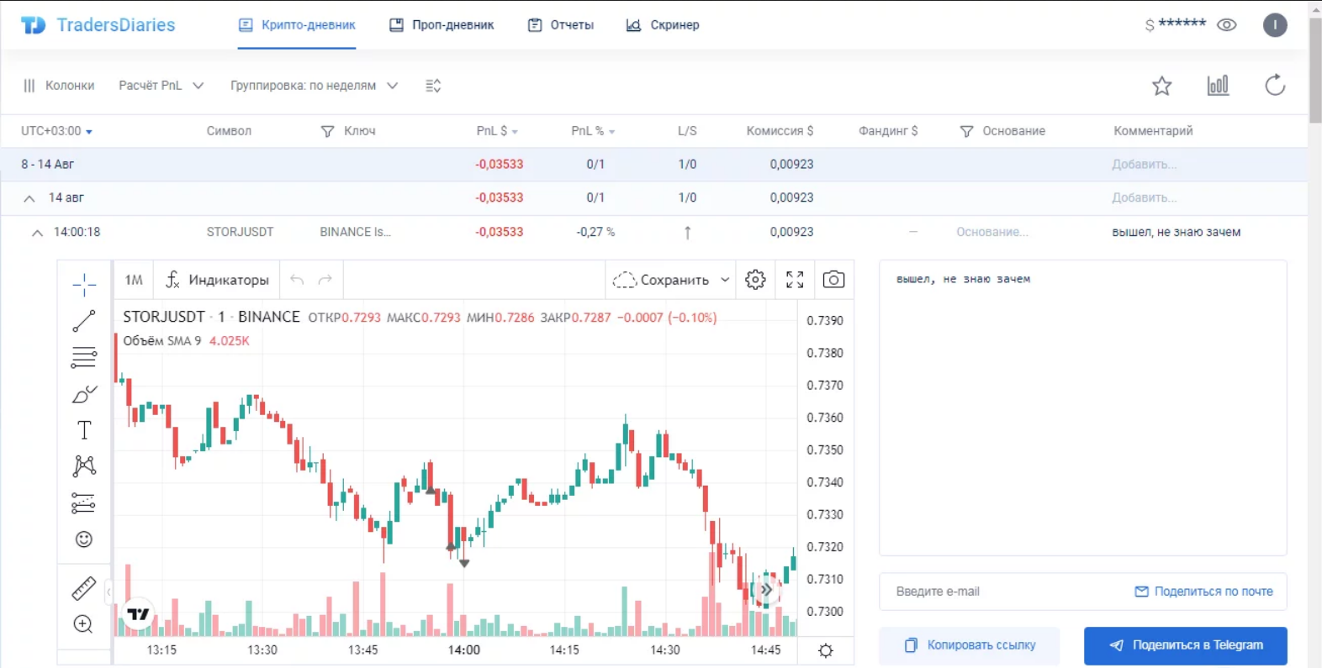The height and width of the screenshot is (668, 1322).
Task: Toggle balance visibility eye icon
Action: tap(1227, 25)
